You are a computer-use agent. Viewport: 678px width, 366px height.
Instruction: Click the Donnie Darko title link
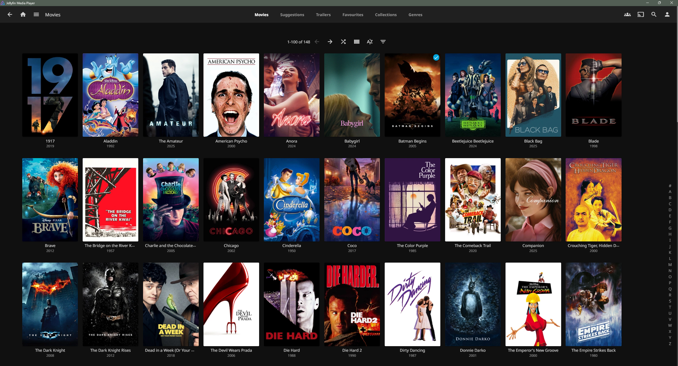473,350
